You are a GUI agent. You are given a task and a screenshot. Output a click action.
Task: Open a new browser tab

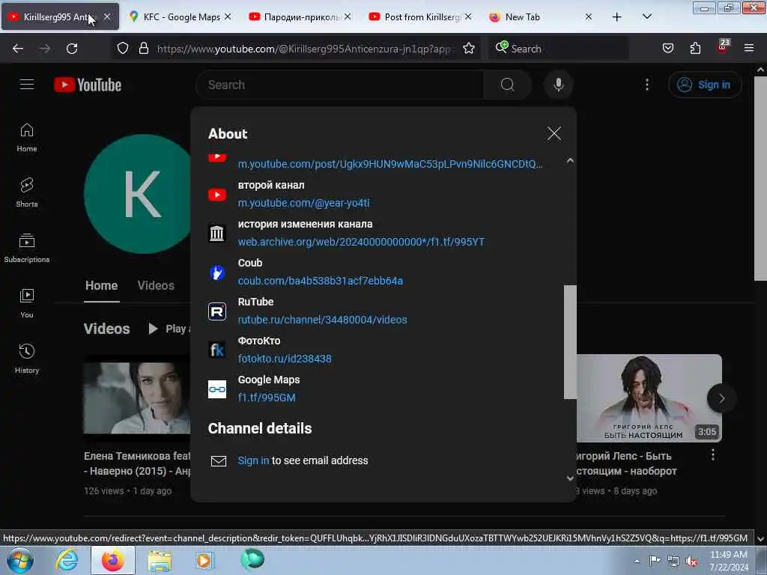[617, 17]
